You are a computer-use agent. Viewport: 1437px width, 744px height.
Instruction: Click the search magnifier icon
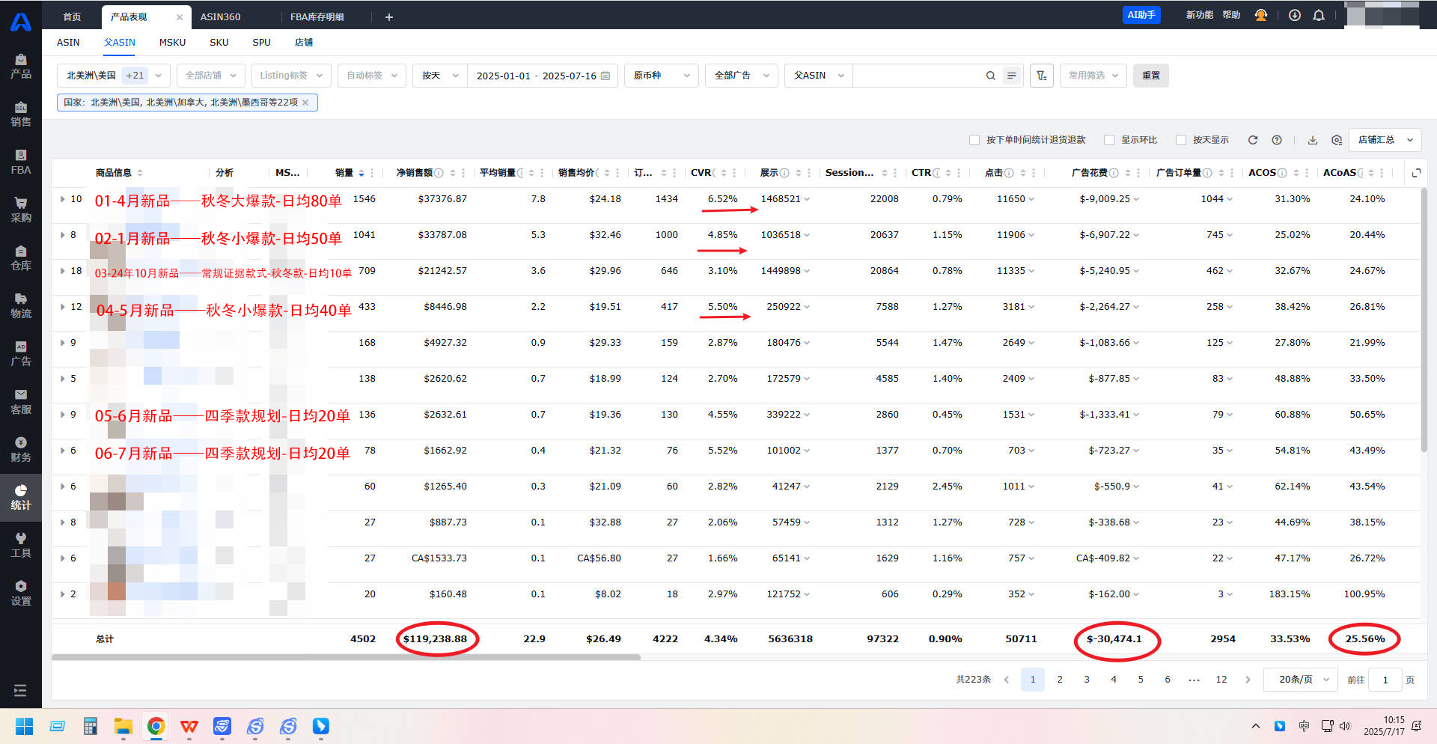[990, 76]
